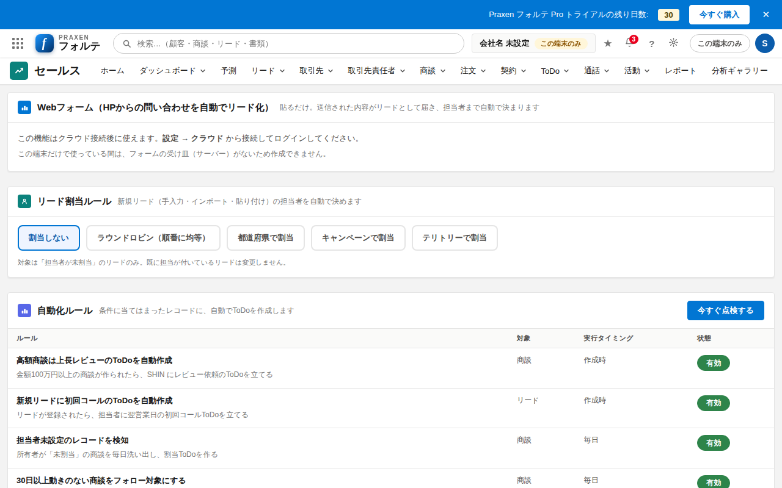This screenshot has width=782, height=488.
Task: Open the 予測 tab
Action: tap(228, 71)
